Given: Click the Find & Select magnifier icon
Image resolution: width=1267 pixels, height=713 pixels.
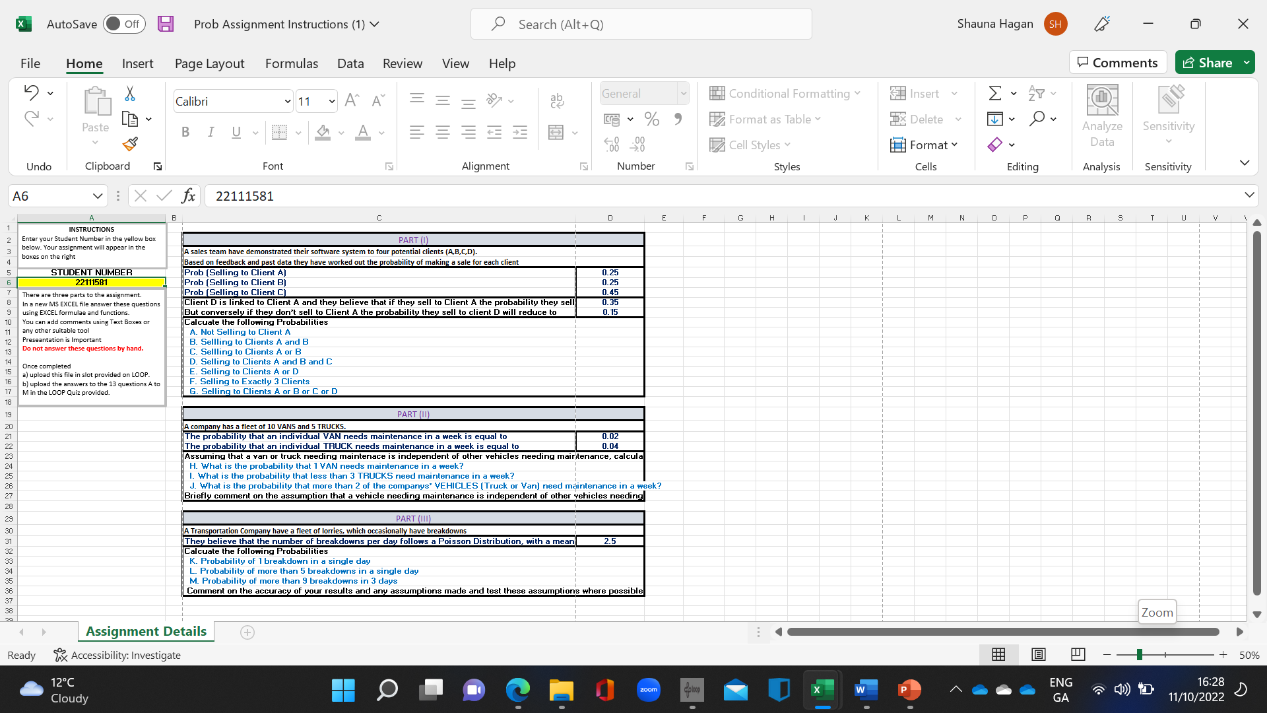Looking at the screenshot, I should click(x=1037, y=119).
